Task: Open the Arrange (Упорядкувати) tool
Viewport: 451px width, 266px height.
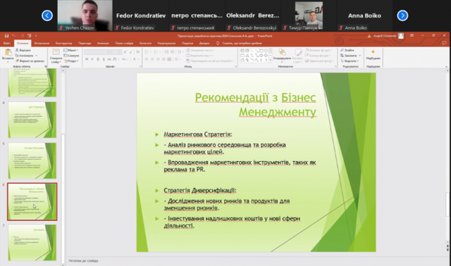Action: [x=282, y=55]
